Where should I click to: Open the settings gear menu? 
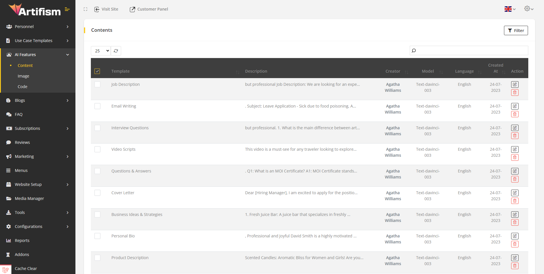(x=529, y=9)
